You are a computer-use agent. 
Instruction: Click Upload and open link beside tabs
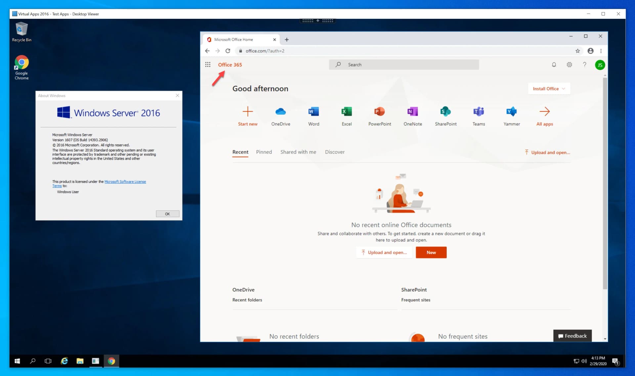(547, 152)
